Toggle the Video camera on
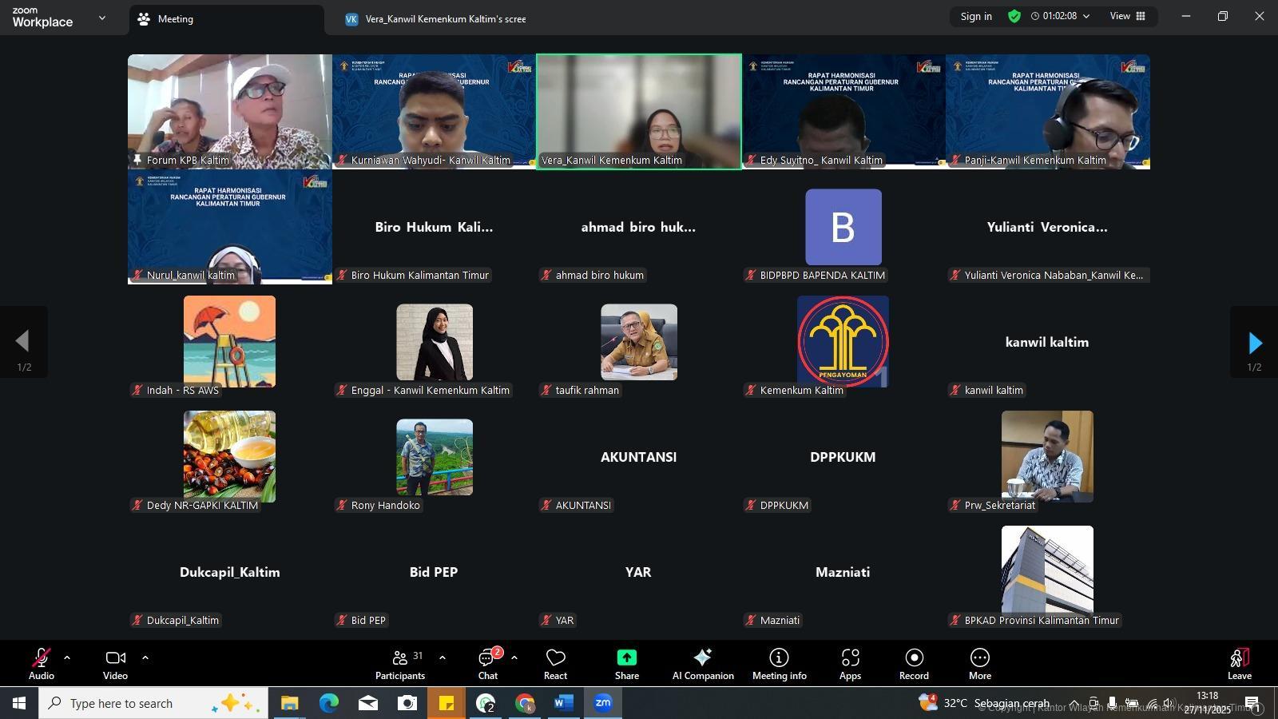 (115, 663)
